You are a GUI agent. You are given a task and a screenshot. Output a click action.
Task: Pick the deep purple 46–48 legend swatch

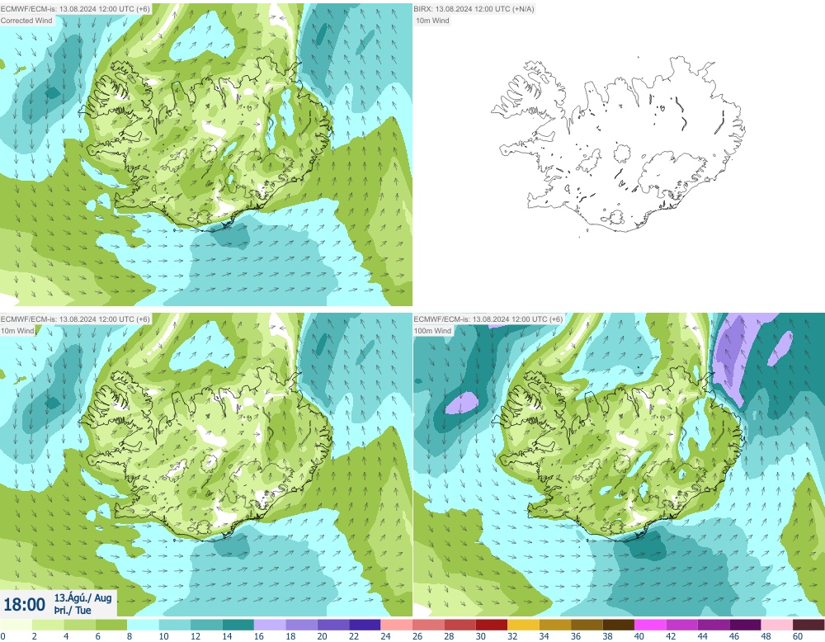746,625
